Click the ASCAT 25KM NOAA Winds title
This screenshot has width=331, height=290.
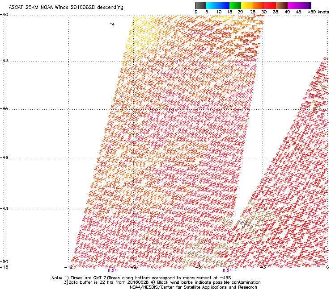click(66, 7)
